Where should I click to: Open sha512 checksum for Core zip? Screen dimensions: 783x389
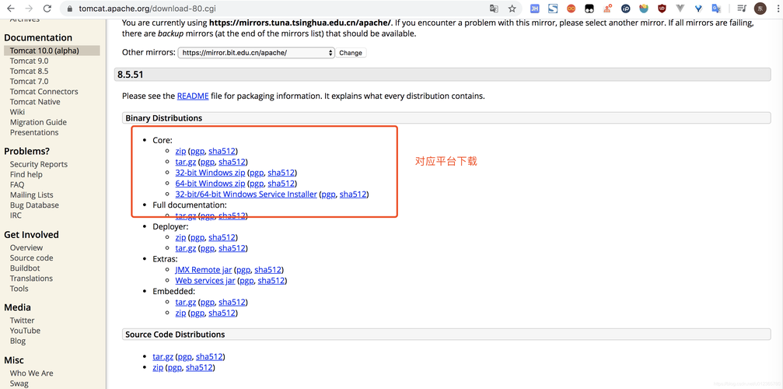(x=222, y=151)
